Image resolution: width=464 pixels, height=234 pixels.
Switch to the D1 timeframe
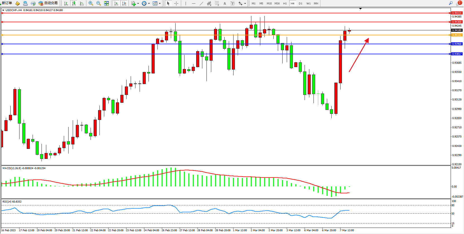(300, 3)
